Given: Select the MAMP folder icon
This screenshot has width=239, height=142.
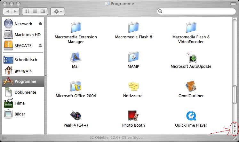Looking at the screenshot, I should coord(133,57).
